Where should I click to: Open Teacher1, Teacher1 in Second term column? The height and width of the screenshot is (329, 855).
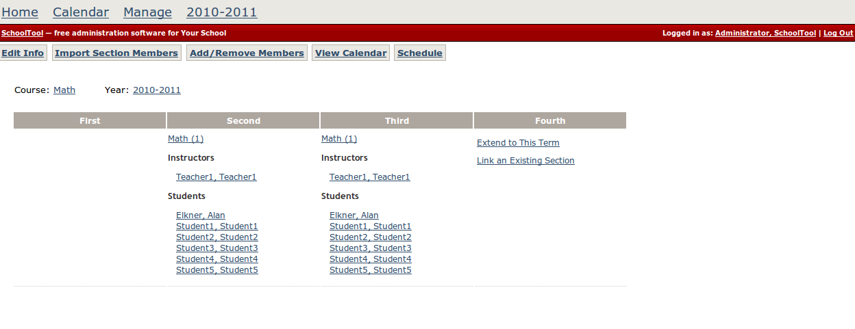216,177
